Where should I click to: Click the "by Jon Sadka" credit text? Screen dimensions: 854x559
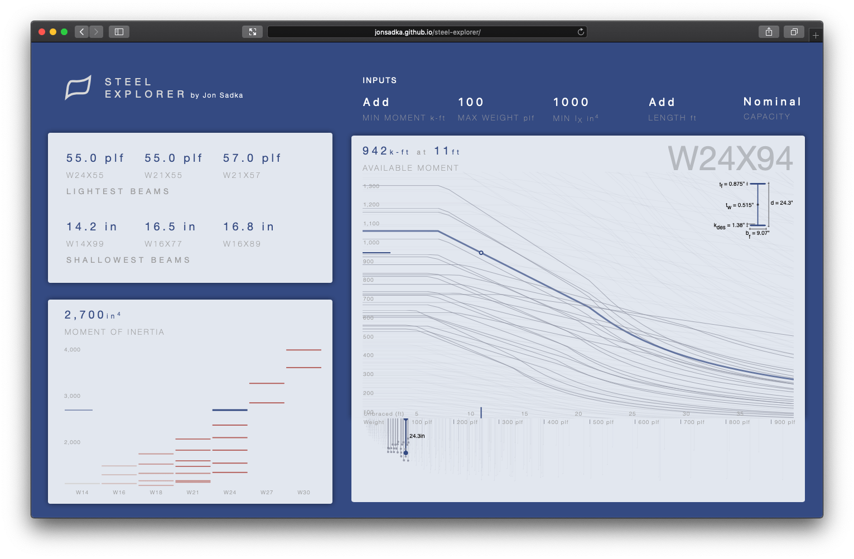pos(216,95)
